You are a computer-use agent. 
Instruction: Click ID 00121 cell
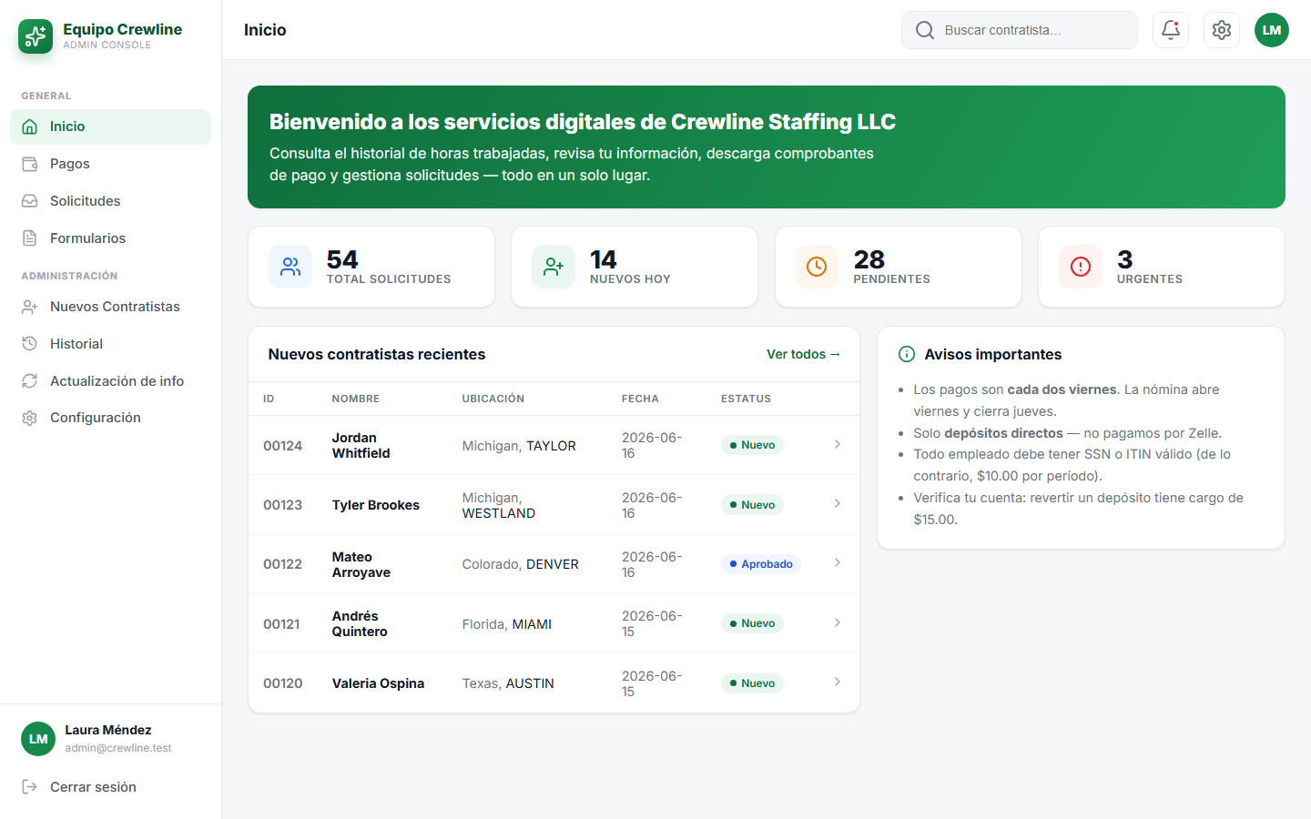[x=282, y=624]
